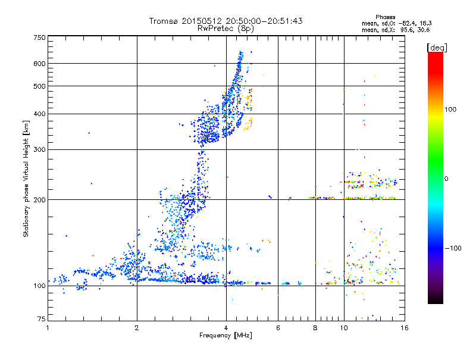The width and height of the screenshot is (476, 357).
Task: Click the black bottom of the colorbar
Action: (x=436, y=299)
